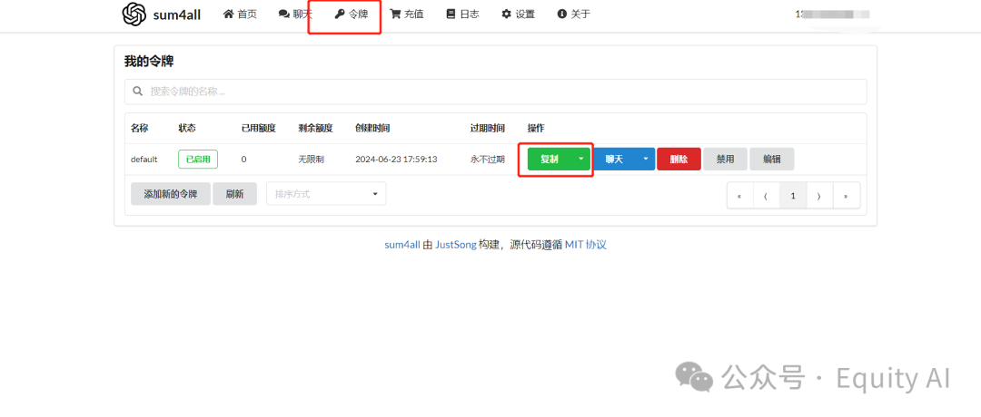Click the 创建时间 column header
The image size is (981, 417).
(372, 128)
